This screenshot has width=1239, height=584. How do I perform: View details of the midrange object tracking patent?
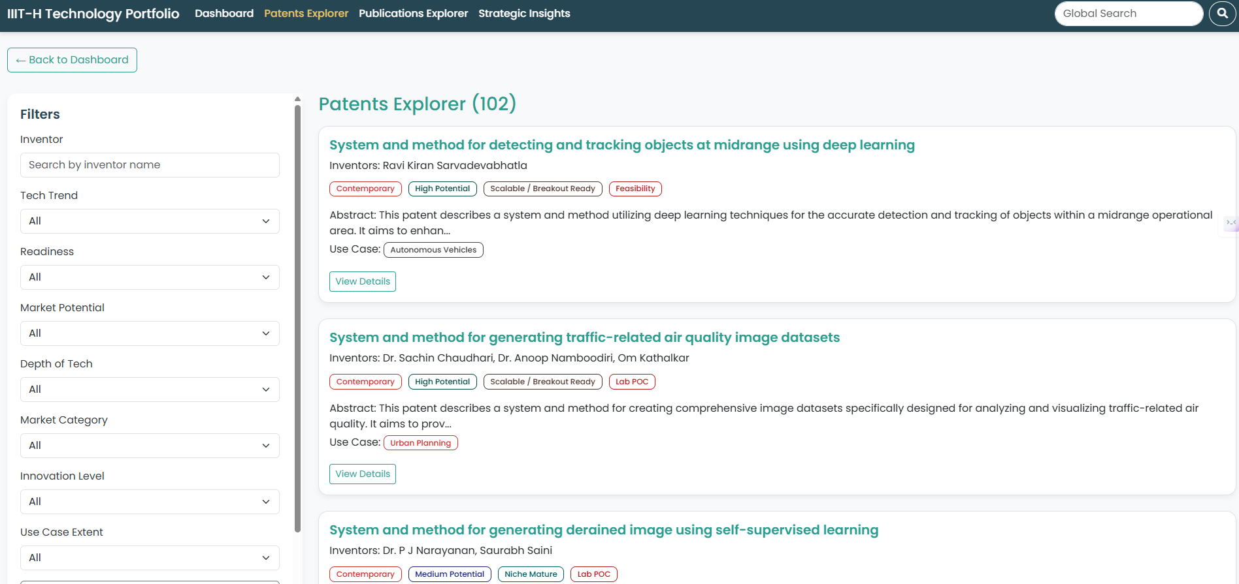(363, 281)
